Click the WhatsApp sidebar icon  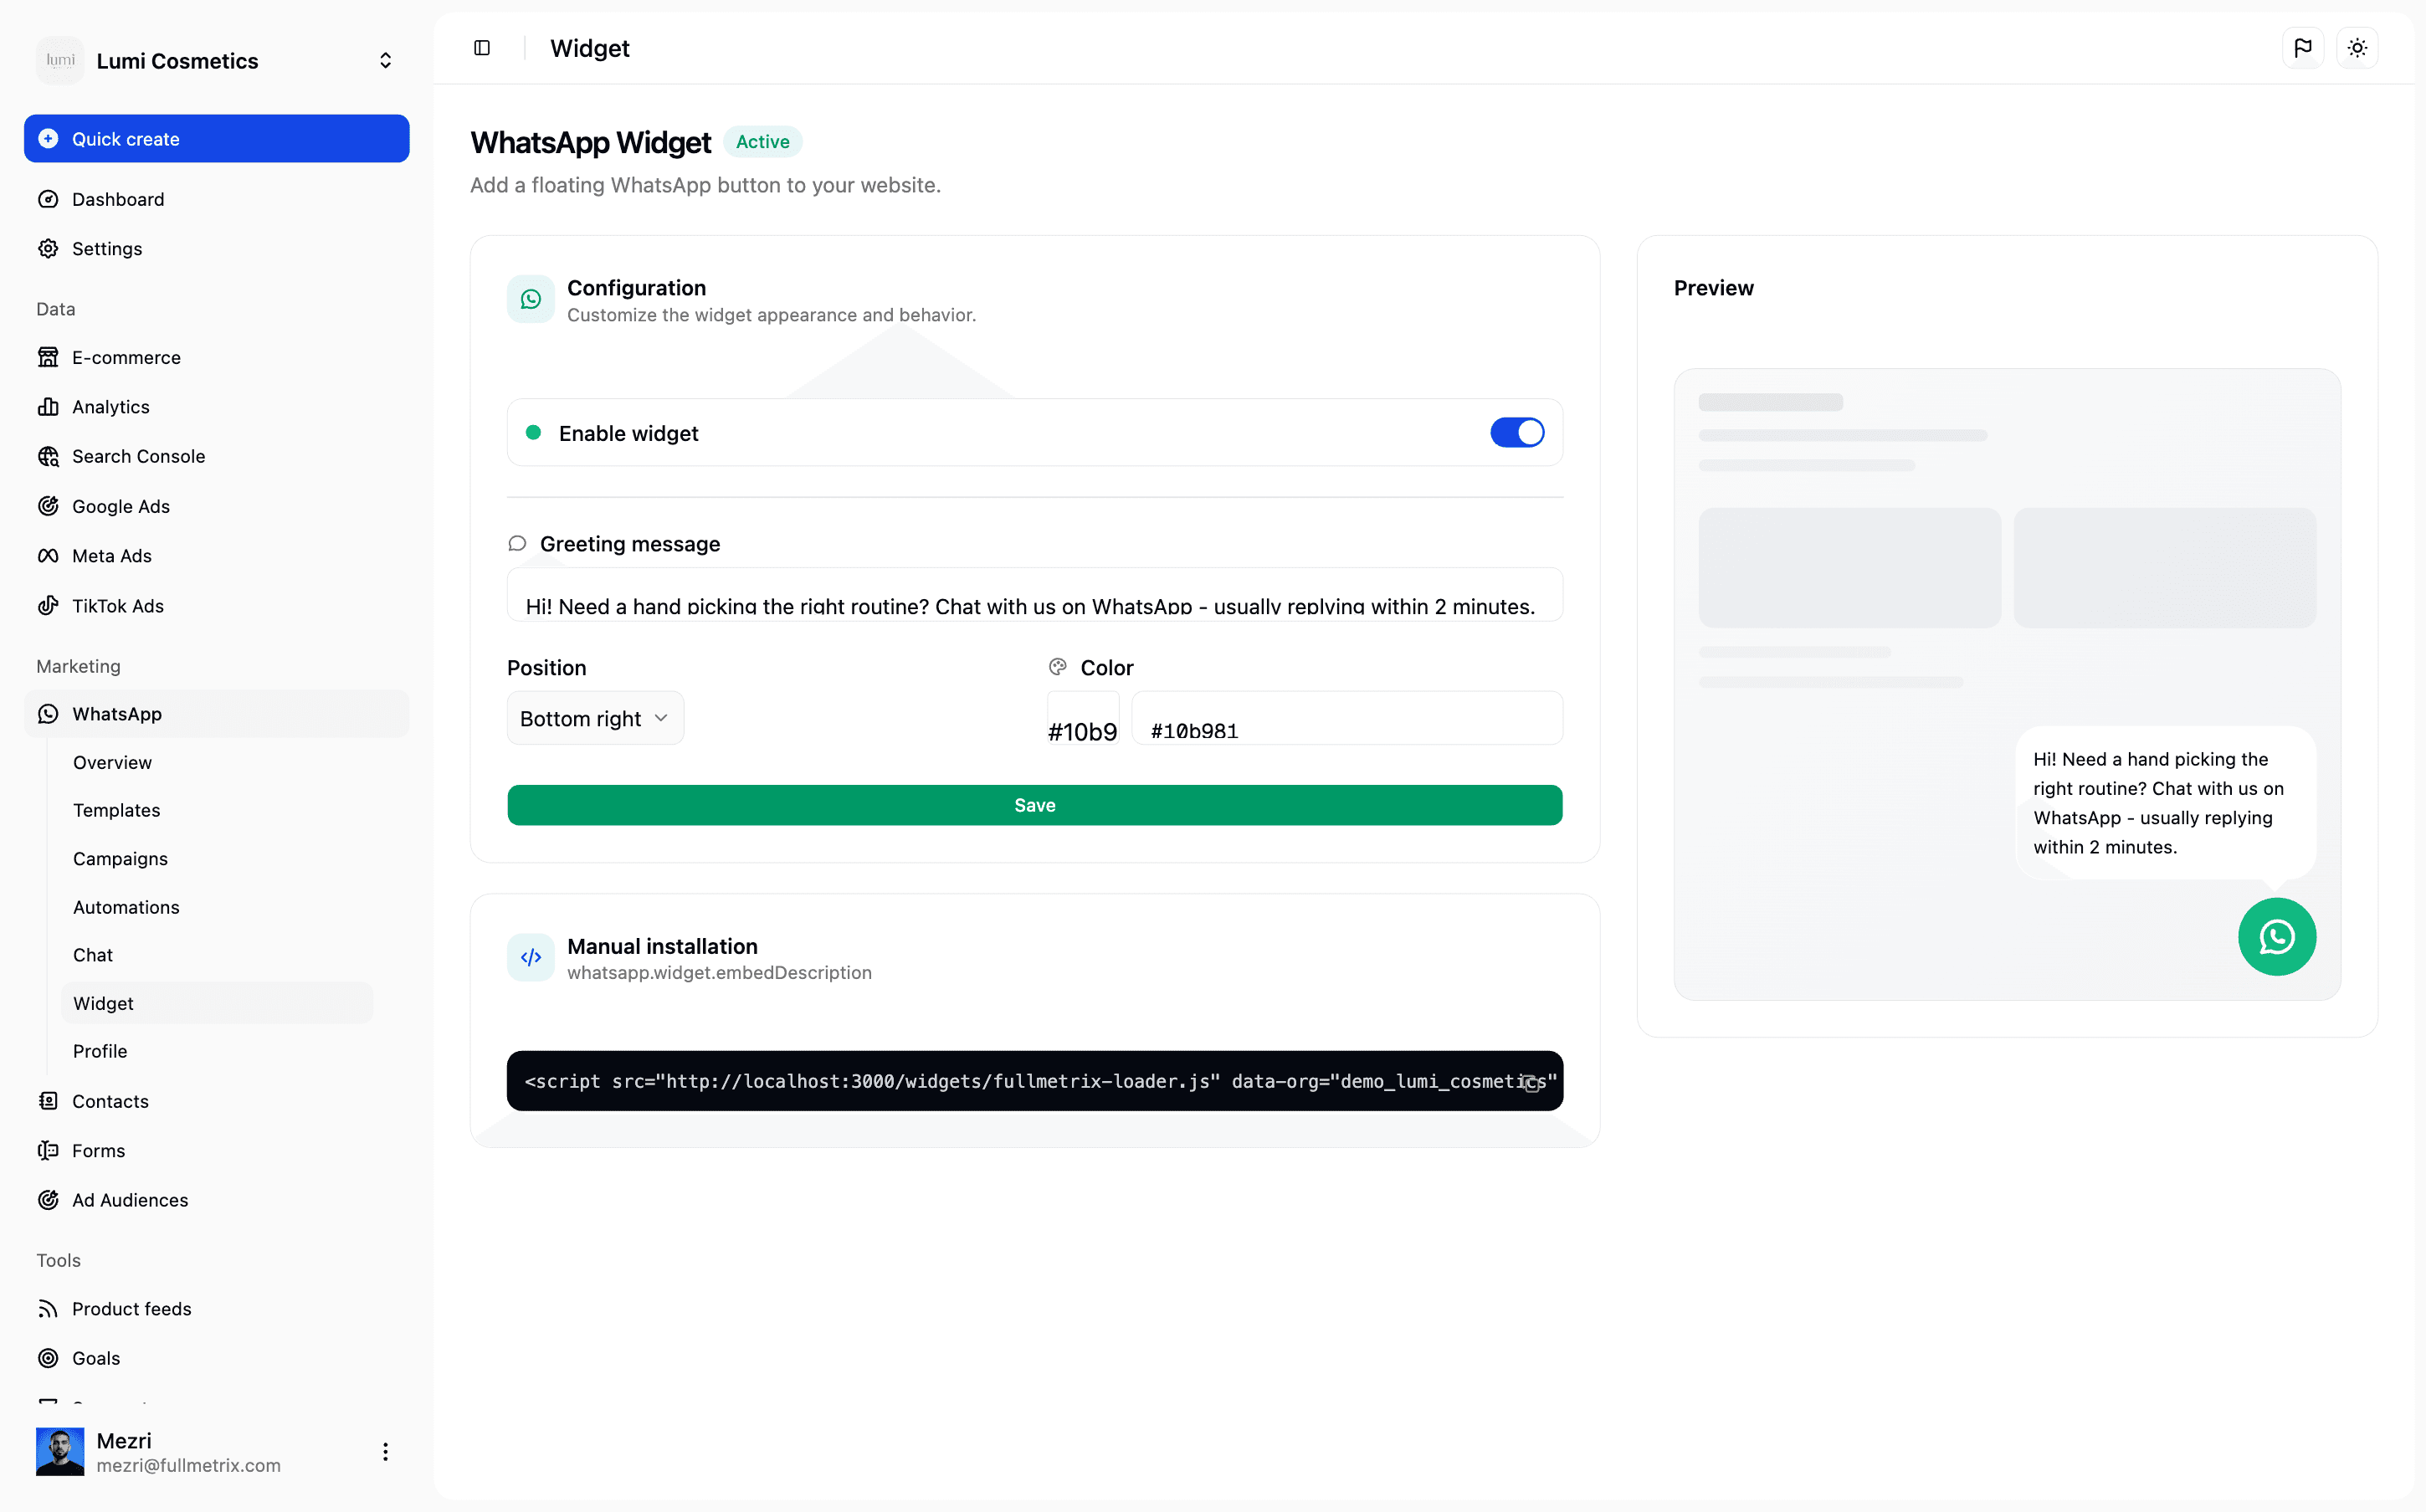click(x=48, y=714)
